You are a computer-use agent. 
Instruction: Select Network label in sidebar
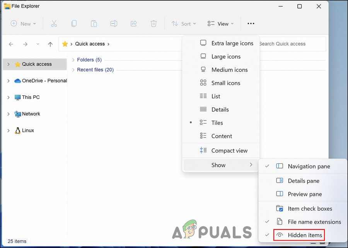(x=31, y=114)
